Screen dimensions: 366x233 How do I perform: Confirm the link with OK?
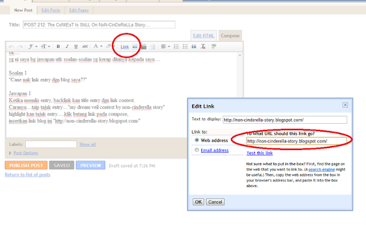click(x=198, y=202)
